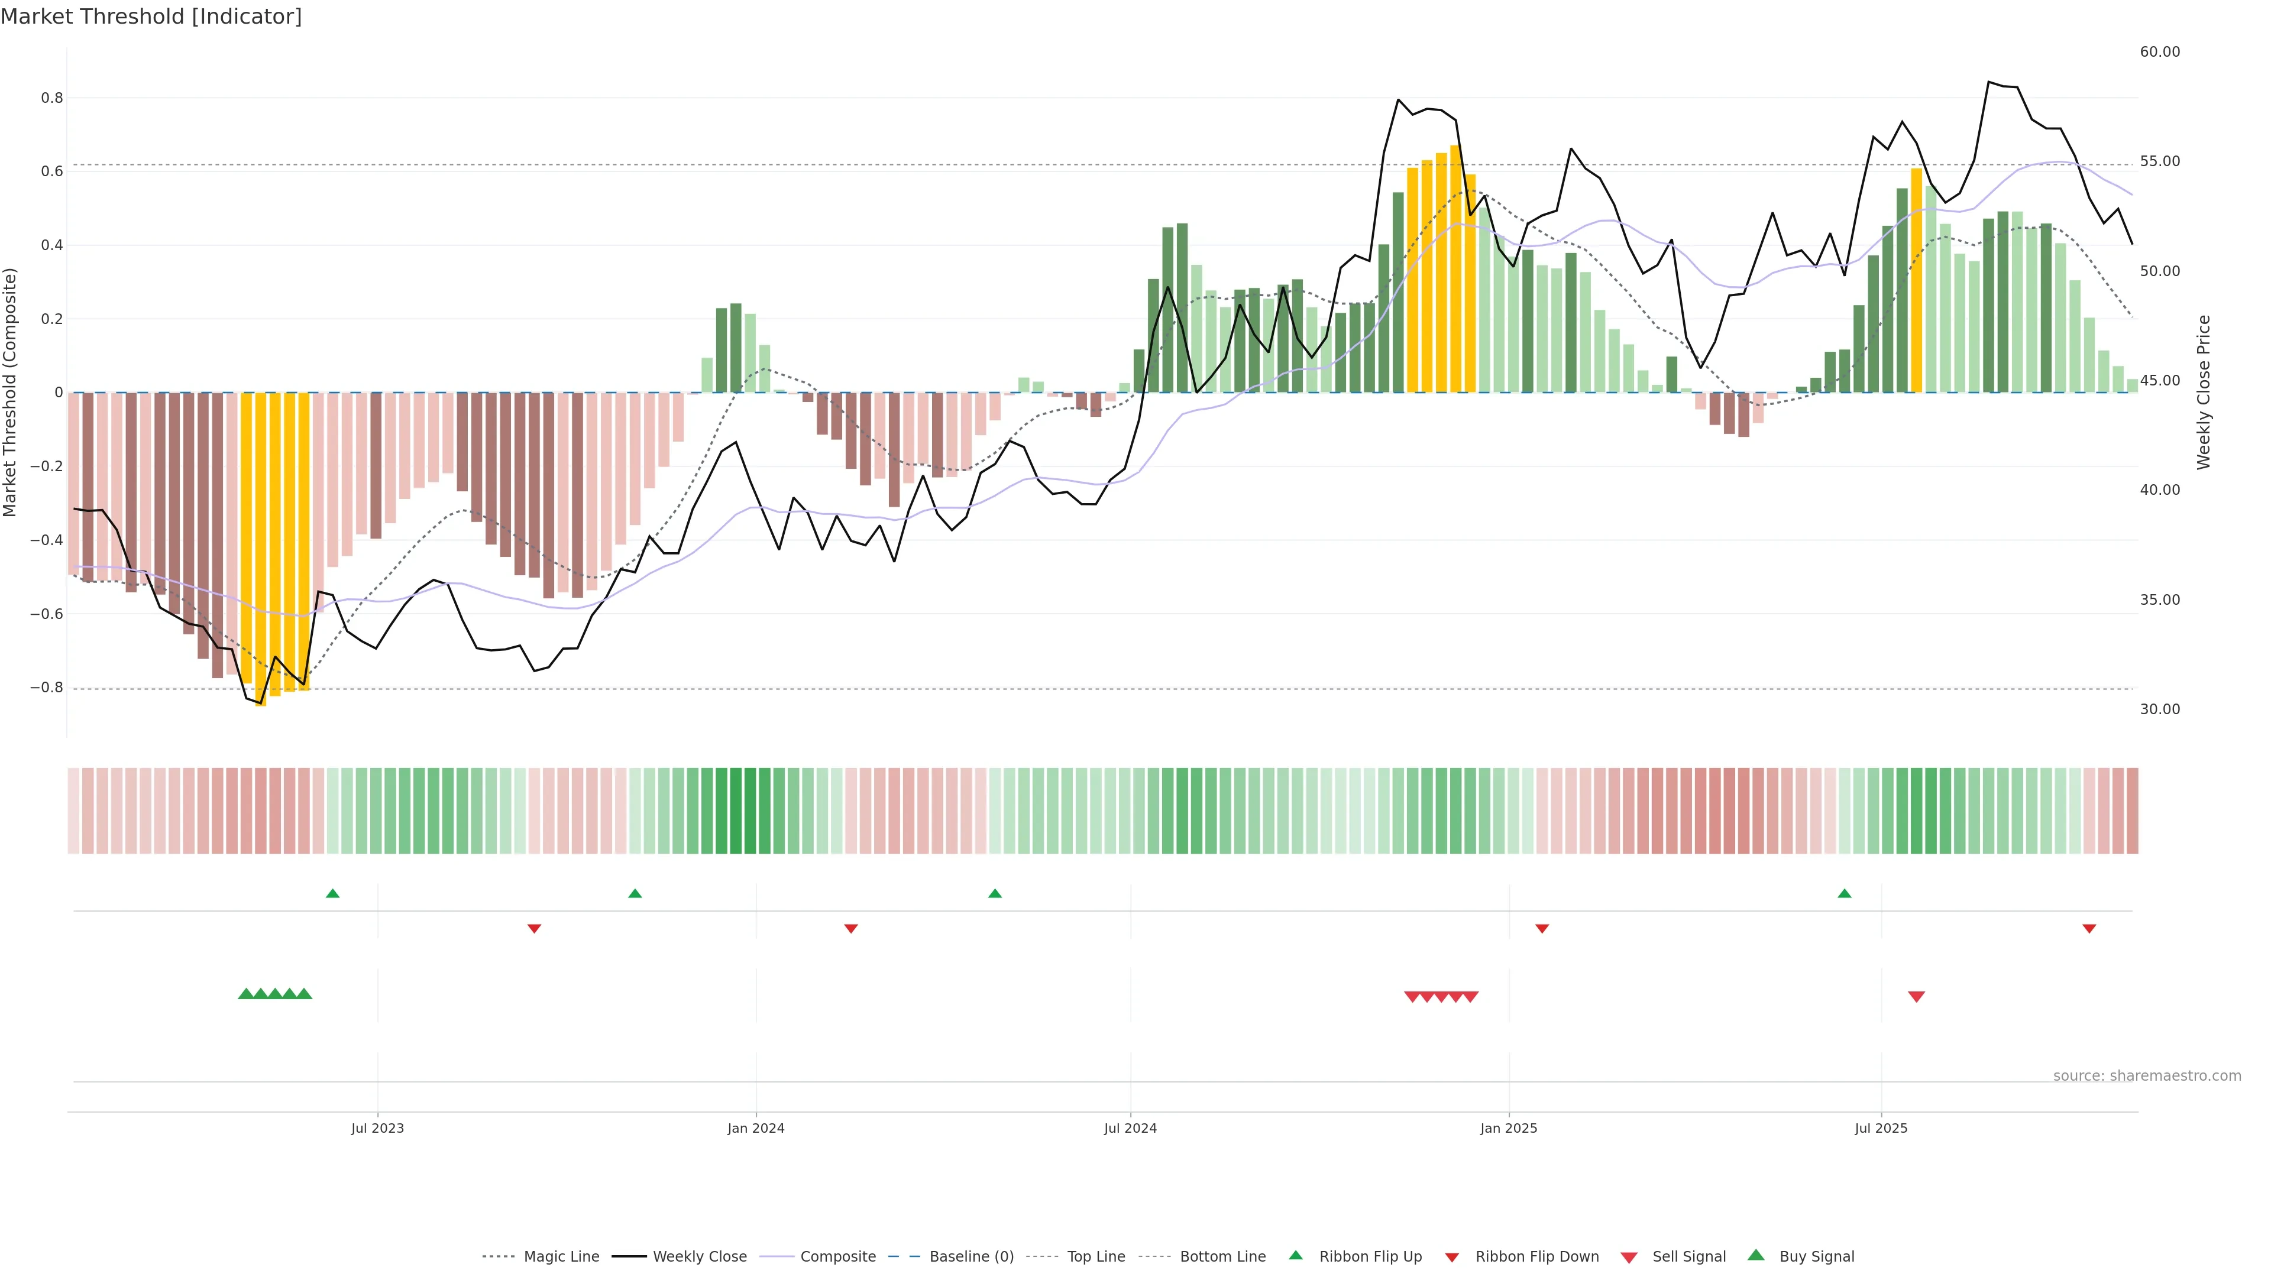Hide the Composite series via legend
This screenshot has width=2271, height=1277.
[x=837, y=1257]
